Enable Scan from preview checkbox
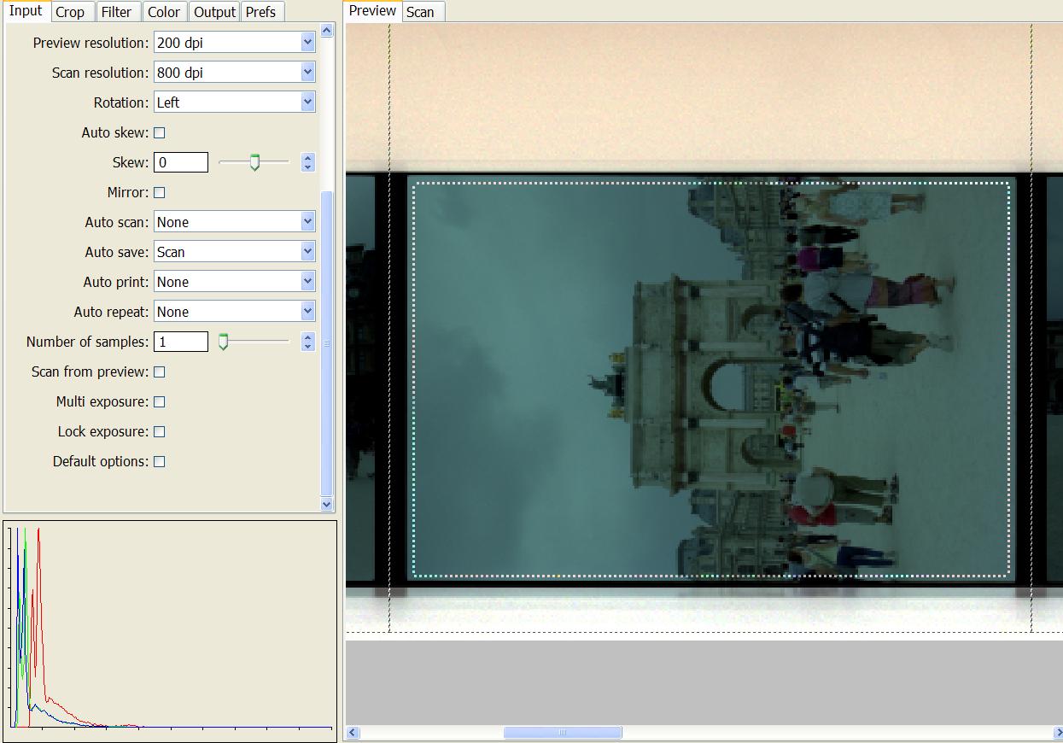This screenshot has height=743, width=1063. pos(159,371)
